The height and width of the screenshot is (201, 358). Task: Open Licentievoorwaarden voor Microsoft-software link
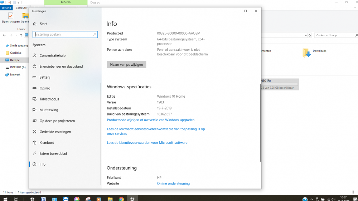[x=147, y=143]
